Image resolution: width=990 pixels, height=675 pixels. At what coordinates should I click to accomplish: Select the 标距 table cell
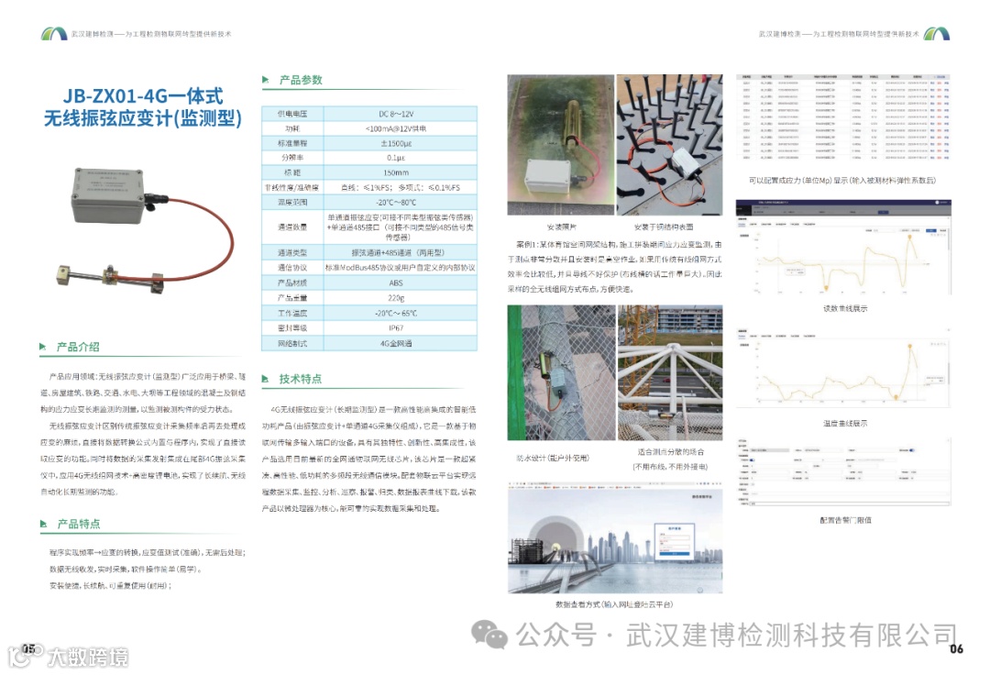click(292, 172)
